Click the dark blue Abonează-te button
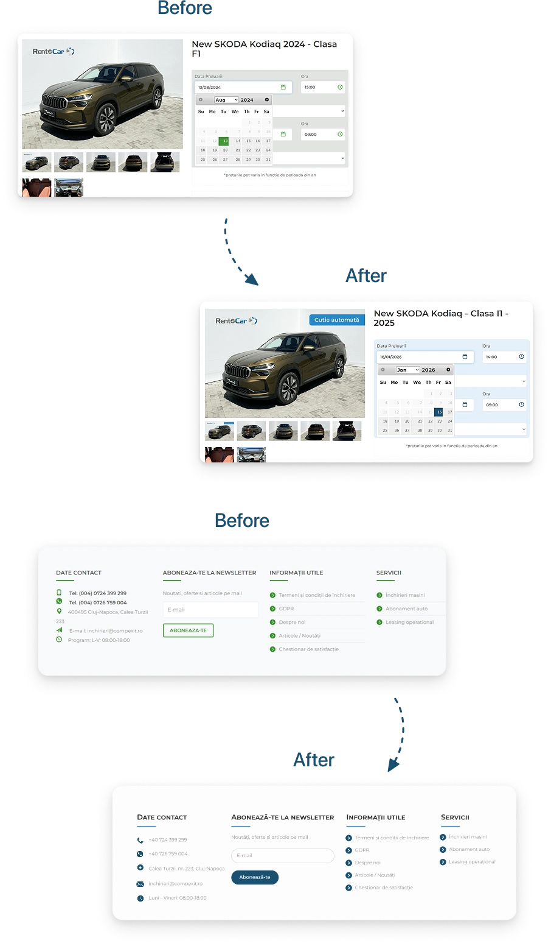This screenshot has width=551, height=946. pyautogui.click(x=255, y=877)
